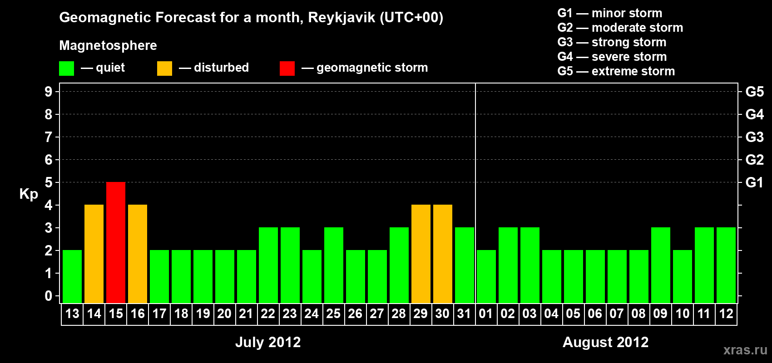Click the 'G1 — minor storm' legend line
Viewport: 772px width, 363px height.
coord(610,13)
